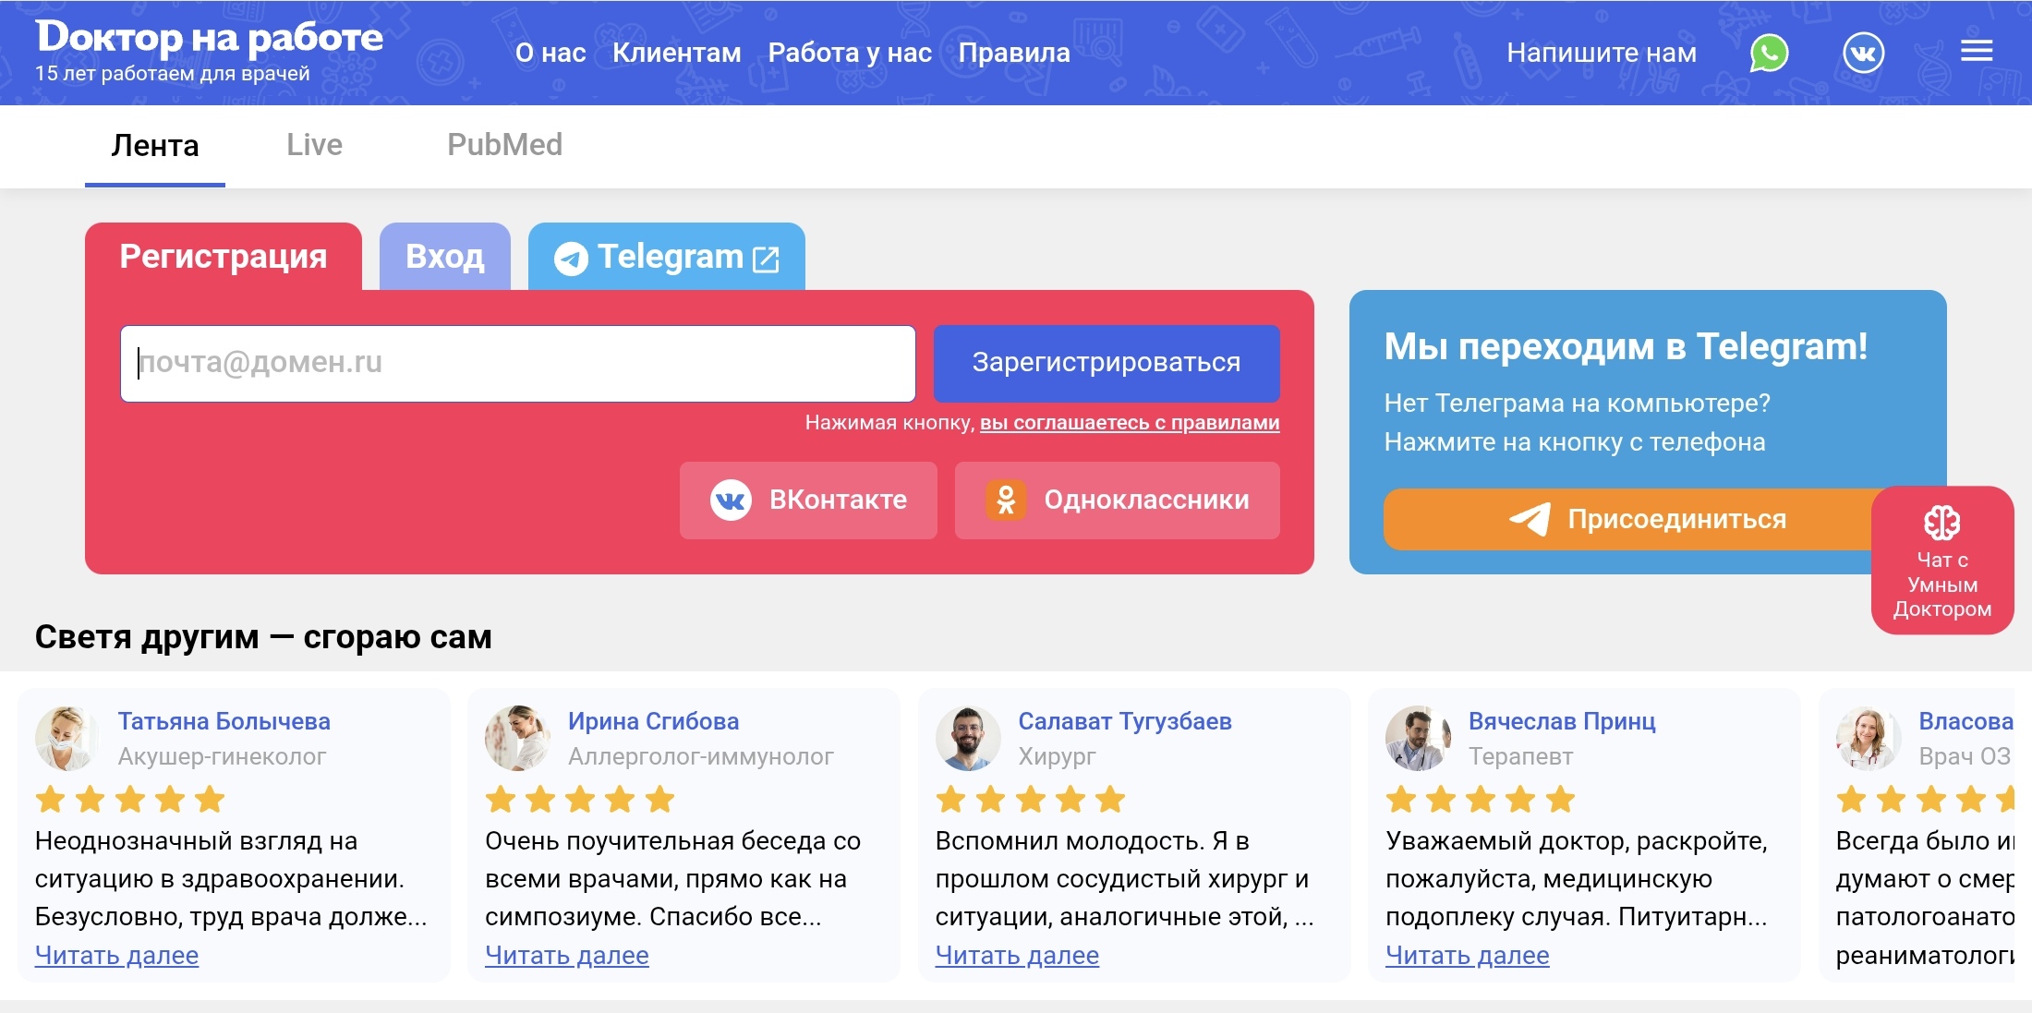The image size is (2032, 1013).
Task: Open Вячеслав Принц profile name
Action: point(1562,721)
